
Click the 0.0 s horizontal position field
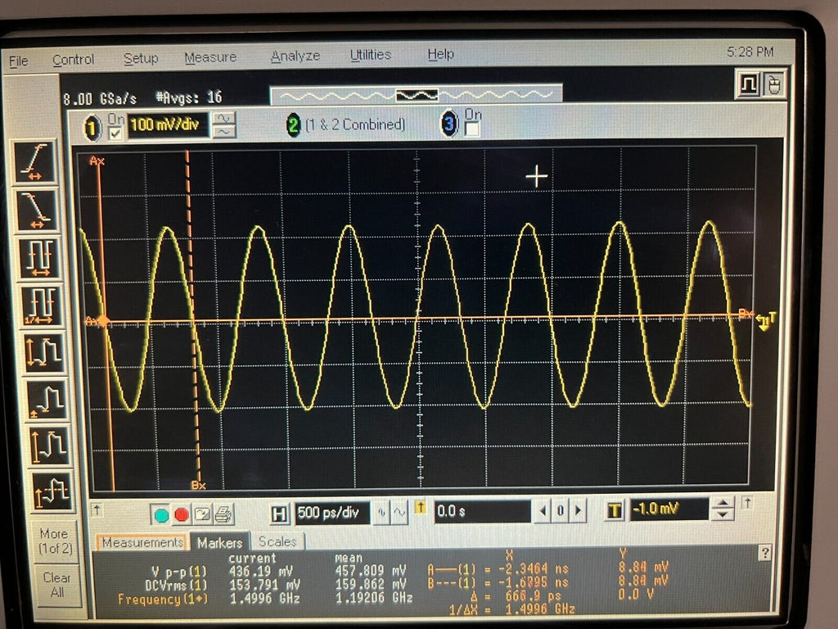point(483,509)
